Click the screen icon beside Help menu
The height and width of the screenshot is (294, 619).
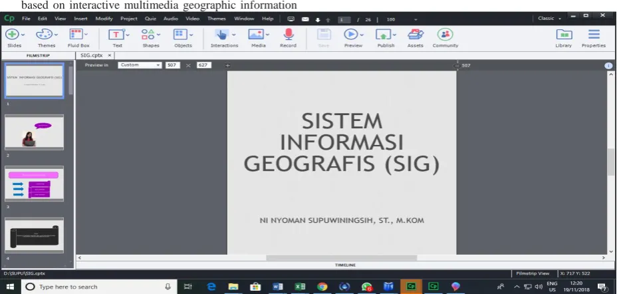(291, 19)
